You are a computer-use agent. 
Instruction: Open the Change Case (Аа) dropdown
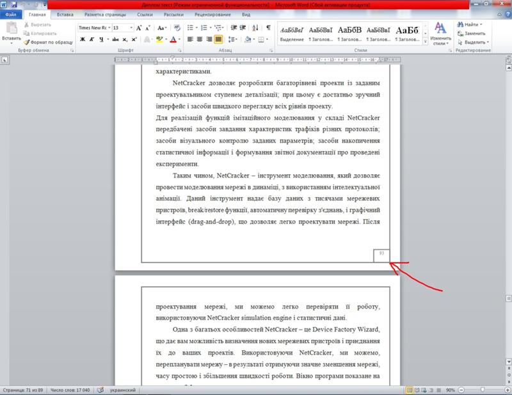coord(162,28)
